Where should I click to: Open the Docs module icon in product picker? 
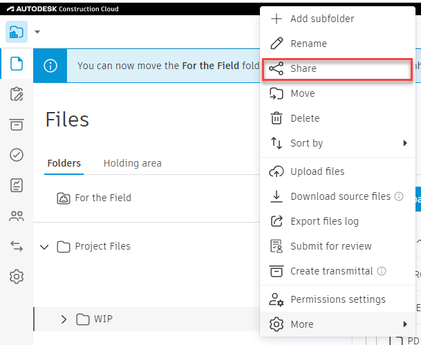(x=17, y=32)
